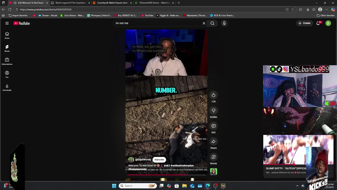The height and width of the screenshot is (190, 337).
Task: Open the #reddeadredemption hashtag
Action: click(182, 165)
